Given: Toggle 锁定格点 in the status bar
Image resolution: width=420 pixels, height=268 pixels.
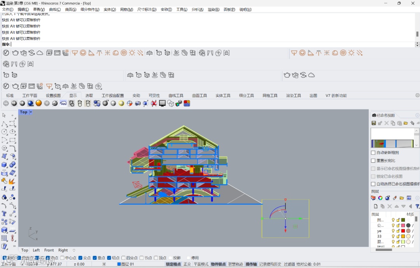Looking at the screenshot, I should point(173,264).
